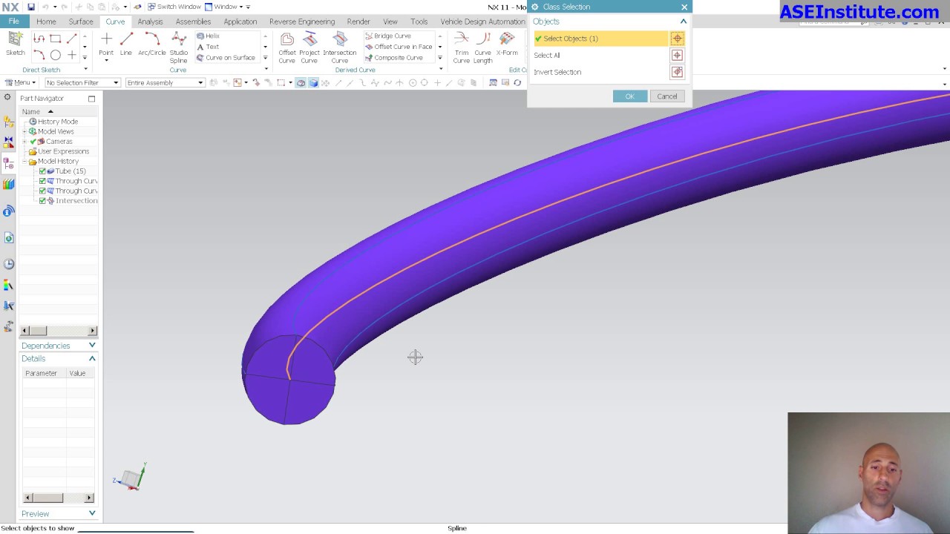Image resolution: width=950 pixels, height=534 pixels.
Task: Uncheck the Tube (15) feature checkbox
Action: (x=42, y=171)
